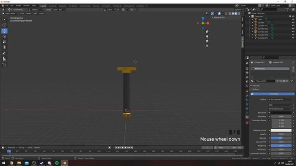Screen dimensions: 296x166
Task: Click the play animation button
Action: (x=125, y=148)
